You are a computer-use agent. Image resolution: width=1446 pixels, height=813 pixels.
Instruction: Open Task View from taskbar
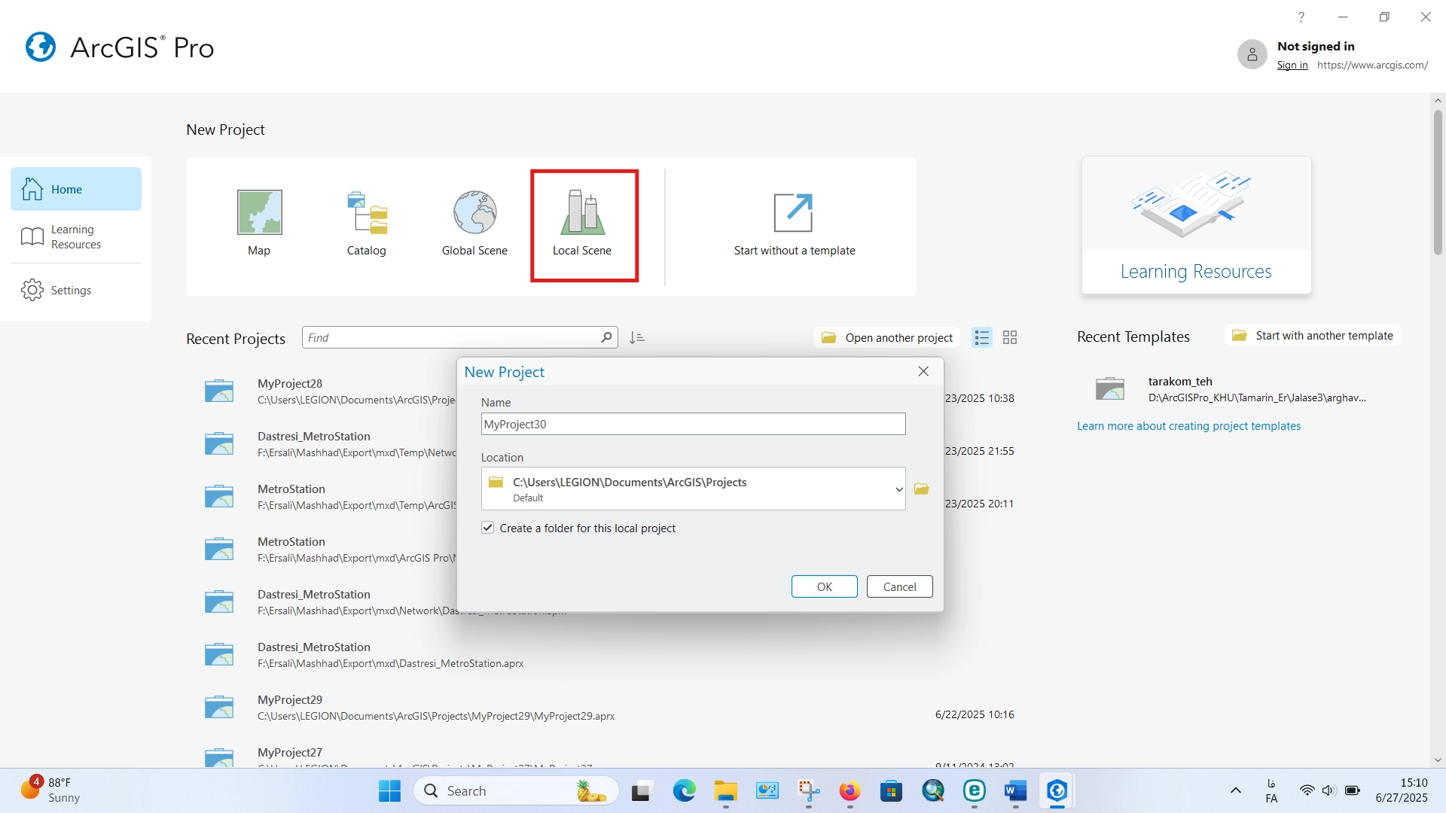[641, 791]
